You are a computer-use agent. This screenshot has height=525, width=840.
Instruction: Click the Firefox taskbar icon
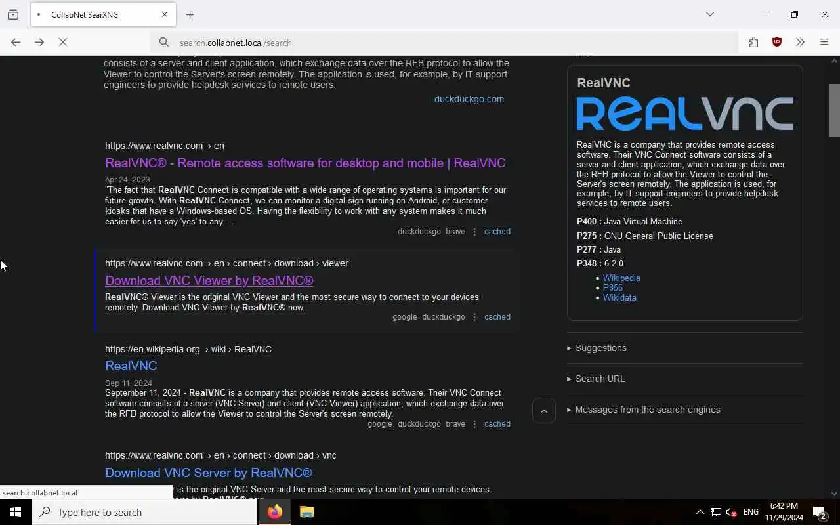(x=275, y=512)
